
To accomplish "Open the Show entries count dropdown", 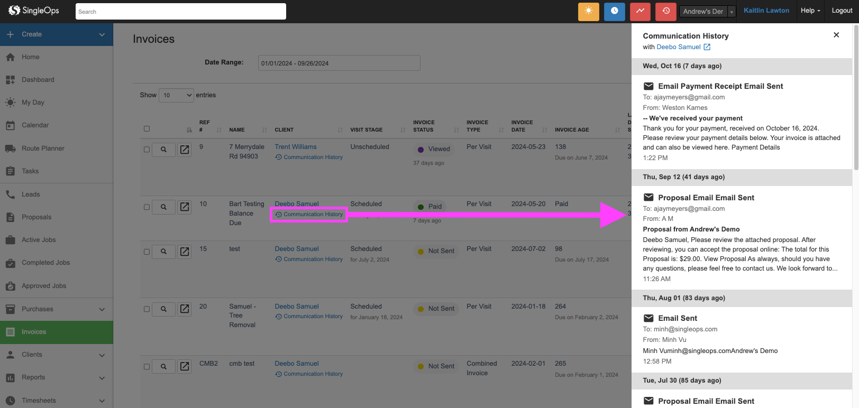I will coord(177,95).
